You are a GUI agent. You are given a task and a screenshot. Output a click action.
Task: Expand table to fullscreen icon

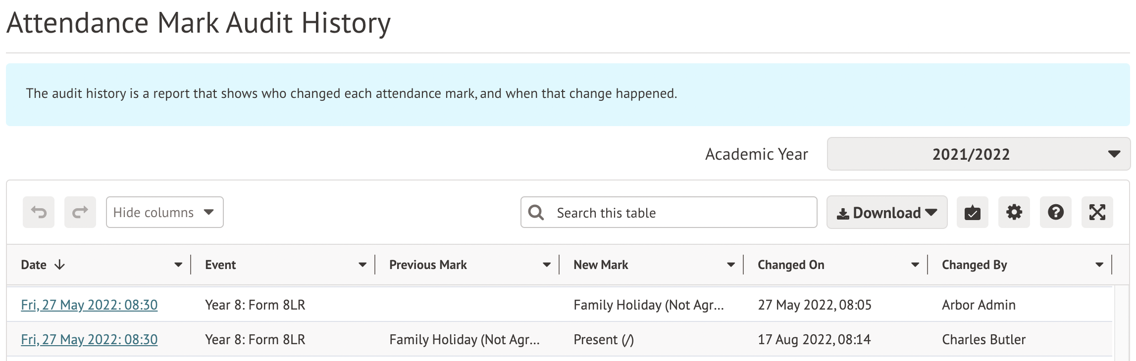[1097, 213]
